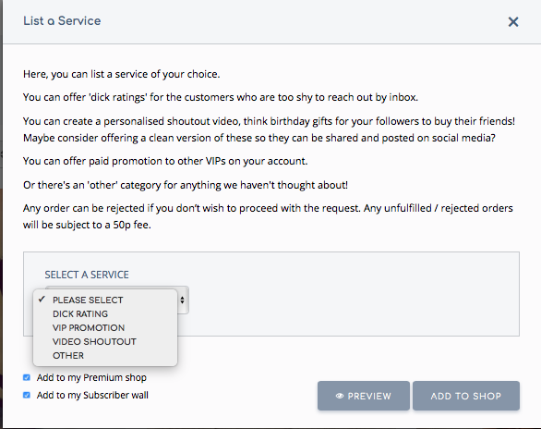Viewport: 541px width, 429px height.
Task: Click the personalised shoutout video paragraph
Action: coord(270,129)
